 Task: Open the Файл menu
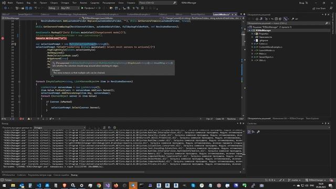click(10, 3)
